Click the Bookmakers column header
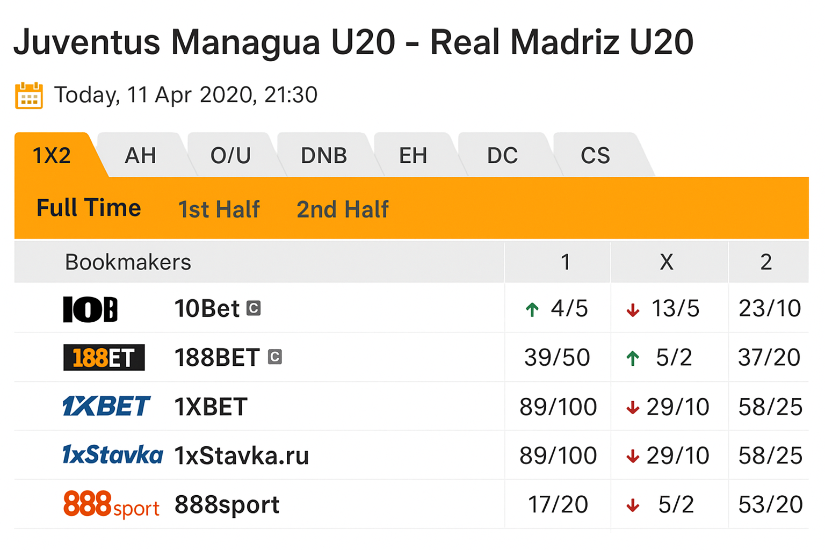The image size is (825, 550). pyautogui.click(x=128, y=262)
